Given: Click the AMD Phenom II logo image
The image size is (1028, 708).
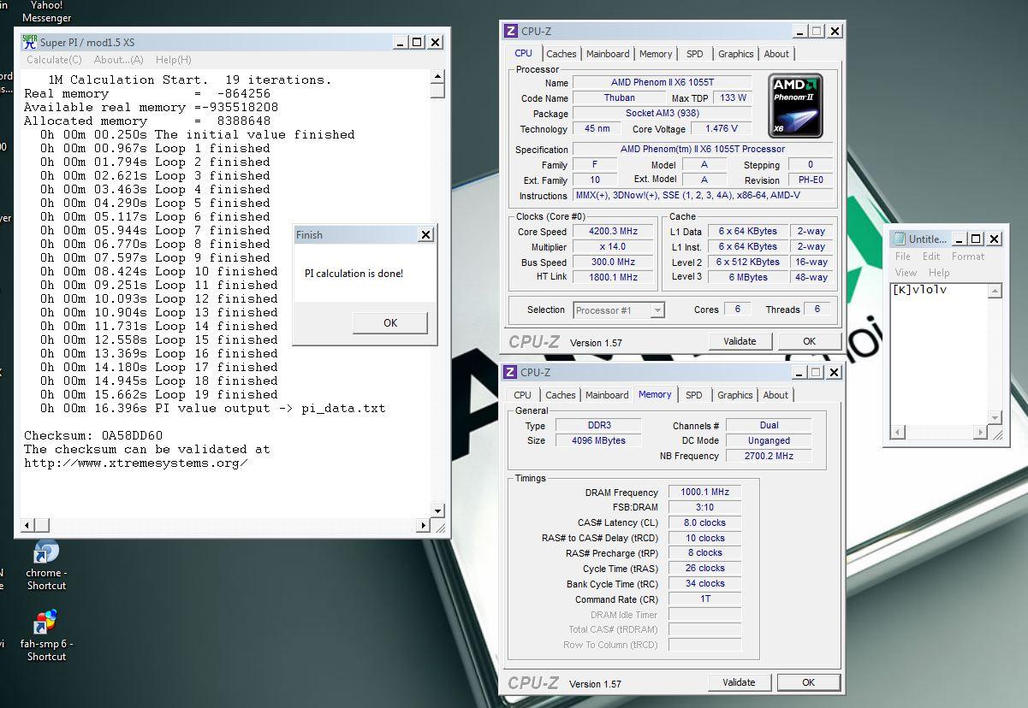Looking at the screenshot, I should [795, 106].
